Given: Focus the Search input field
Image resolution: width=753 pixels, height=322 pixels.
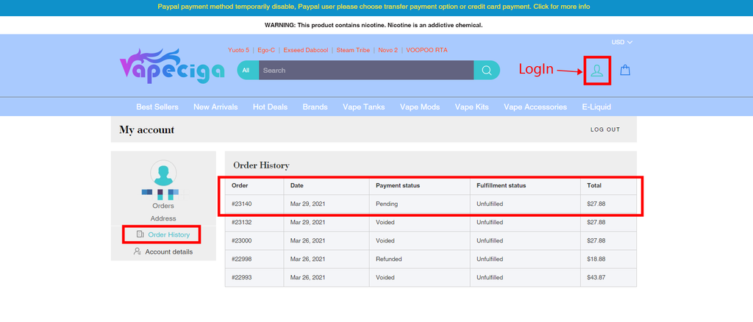Looking at the screenshot, I should pyautogui.click(x=366, y=70).
